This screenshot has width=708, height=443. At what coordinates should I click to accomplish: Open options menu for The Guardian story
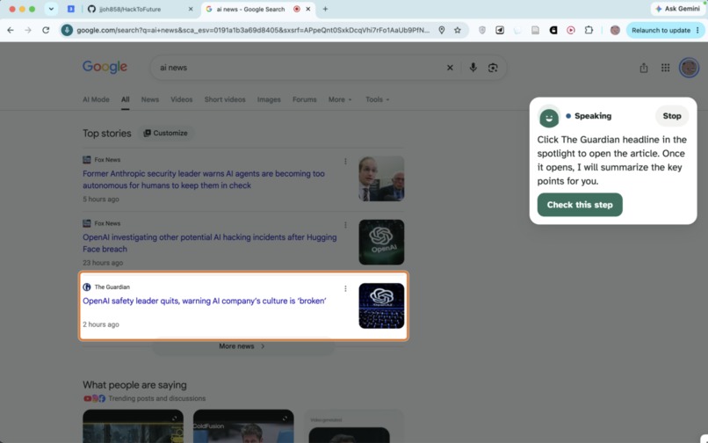(345, 288)
